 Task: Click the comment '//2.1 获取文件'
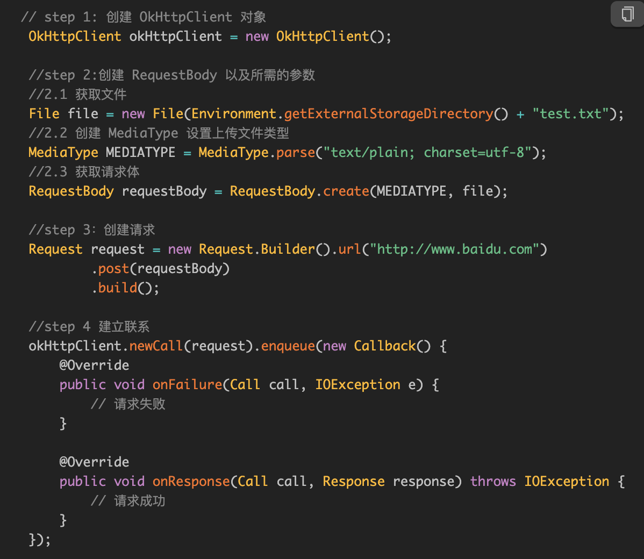77,95
